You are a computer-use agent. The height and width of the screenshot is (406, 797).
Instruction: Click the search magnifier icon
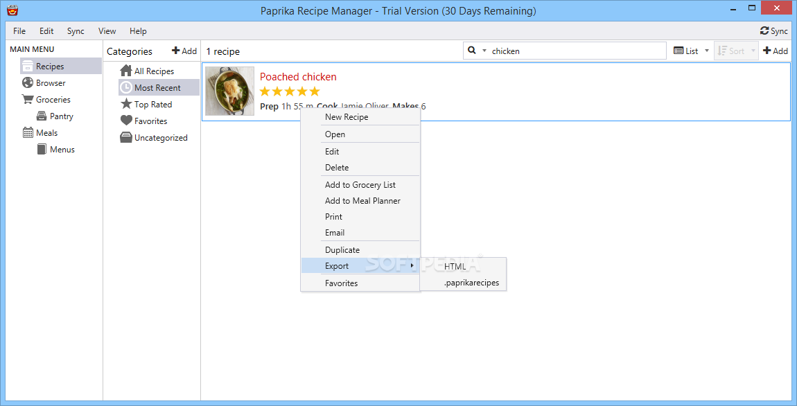point(471,51)
